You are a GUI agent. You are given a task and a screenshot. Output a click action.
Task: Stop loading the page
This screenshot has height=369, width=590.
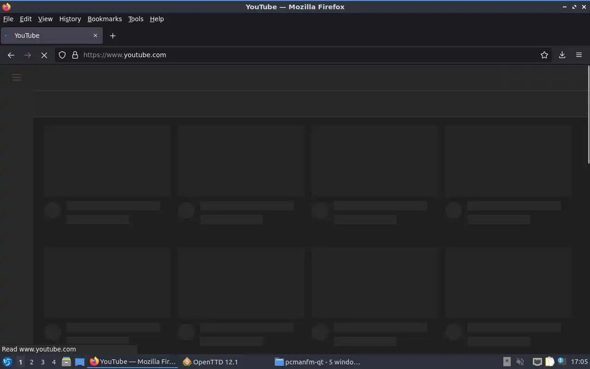click(44, 55)
